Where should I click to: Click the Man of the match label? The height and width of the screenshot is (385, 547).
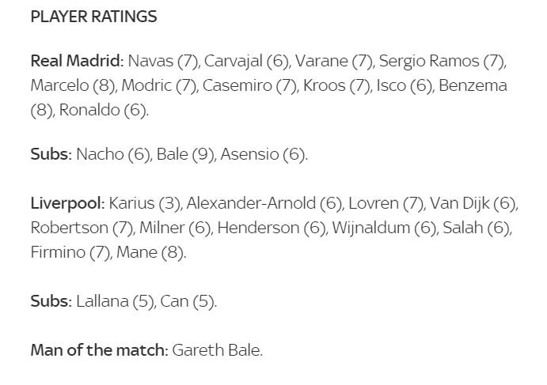(97, 350)
